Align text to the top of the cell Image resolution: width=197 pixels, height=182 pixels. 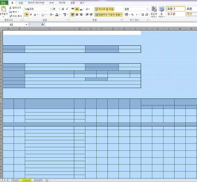[x=73, y=9]
